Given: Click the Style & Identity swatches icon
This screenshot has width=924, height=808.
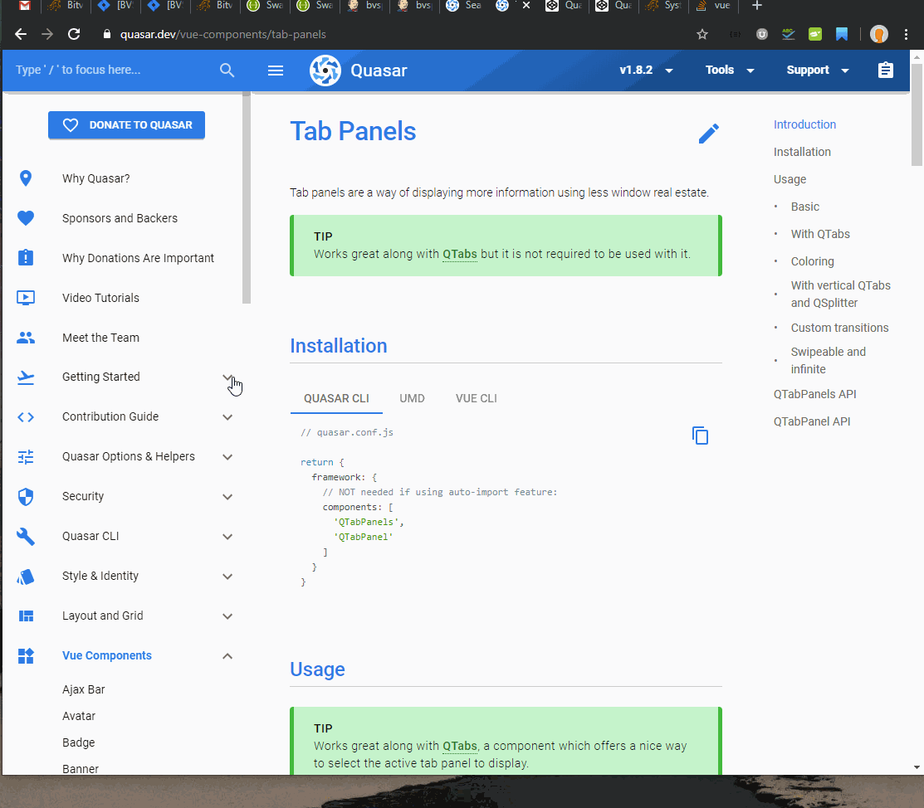Looking at the screenshot, I should (x=26, y=576).
